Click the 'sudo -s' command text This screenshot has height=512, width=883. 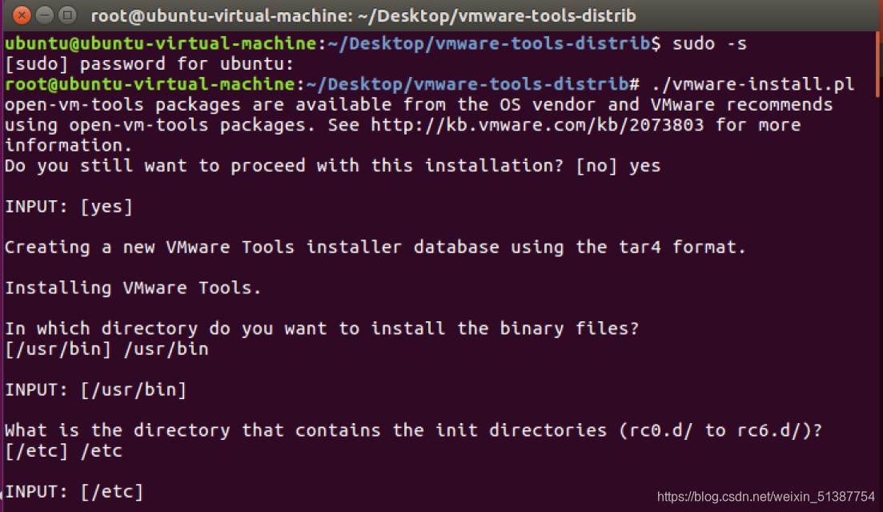tap(709, 44)
